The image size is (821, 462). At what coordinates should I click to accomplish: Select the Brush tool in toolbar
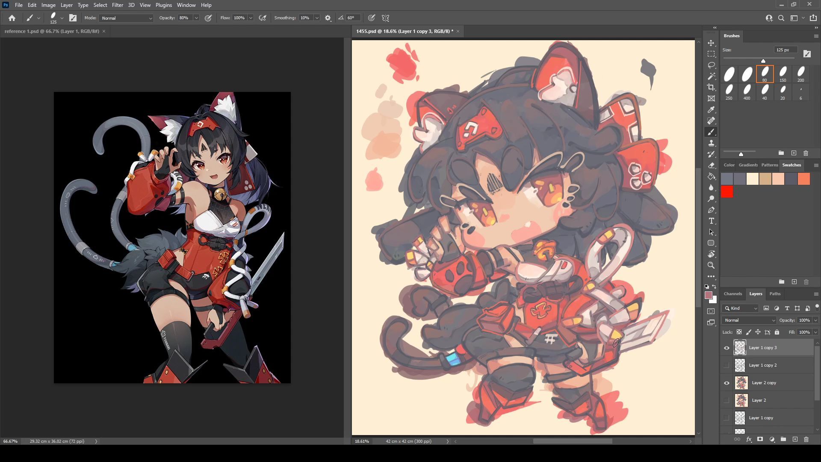[711, 132]
